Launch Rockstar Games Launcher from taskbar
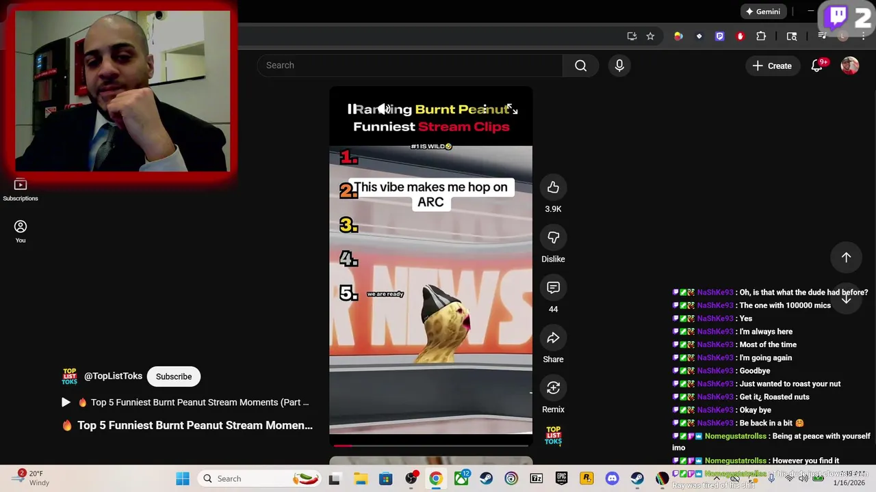Image resolution: width=876 pixels, height=492 pixels. 587,479
